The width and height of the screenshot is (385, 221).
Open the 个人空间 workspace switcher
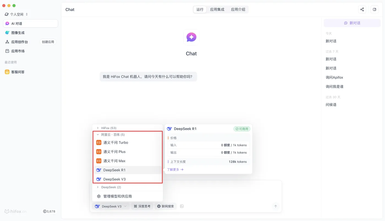[x=16, y=14]
